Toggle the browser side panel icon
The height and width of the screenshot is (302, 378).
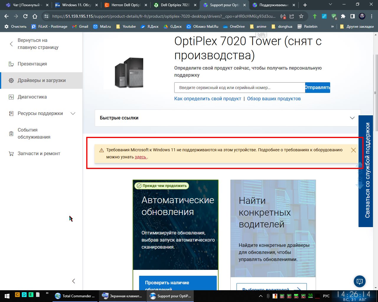click(x=353, y=17)
